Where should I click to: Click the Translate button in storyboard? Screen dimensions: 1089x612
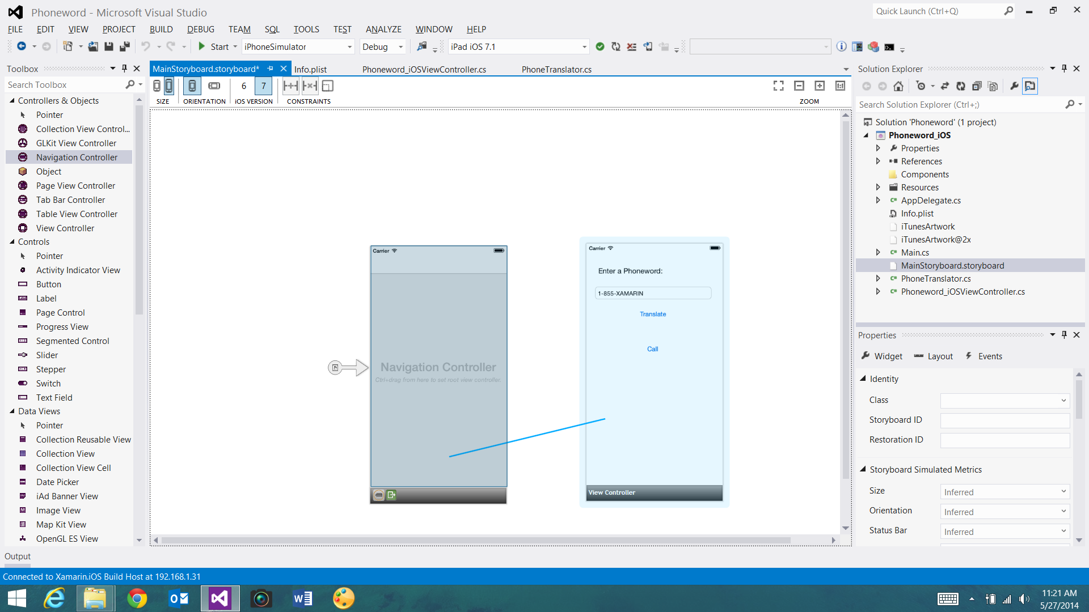(x=653, y=314)
